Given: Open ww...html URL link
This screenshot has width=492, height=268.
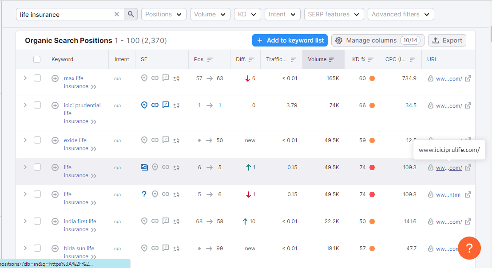Looking at the screenshot, I should coord(448,195).
